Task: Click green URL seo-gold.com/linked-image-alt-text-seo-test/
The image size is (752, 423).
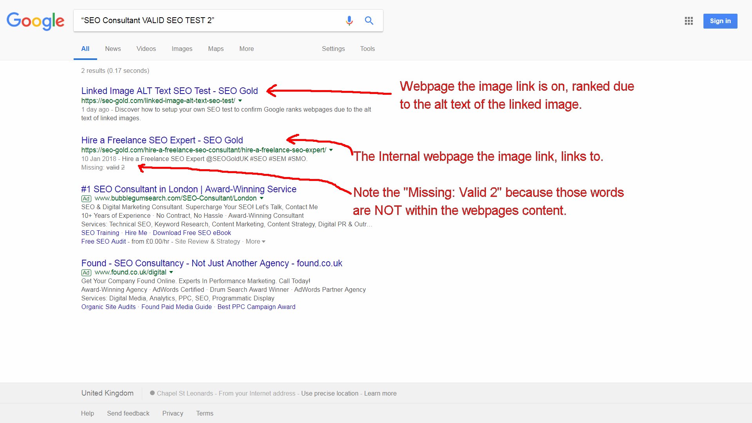Action: click(x=158, y=101)
